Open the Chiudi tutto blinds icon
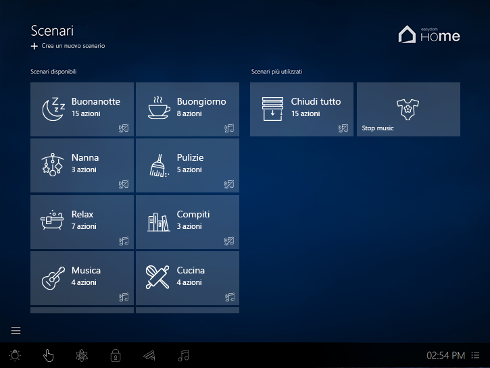The width and height of the screenshot is (490, 368). pyautogui.click(x=272, y=109)
